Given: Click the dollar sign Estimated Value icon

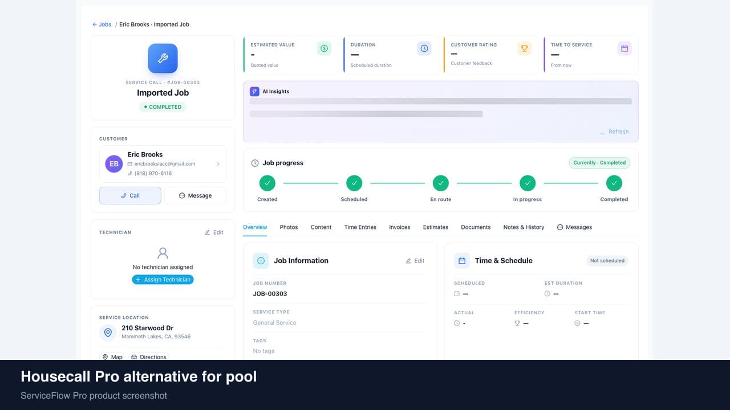Looking at the screenshot, I should click(x=324, y=48).
